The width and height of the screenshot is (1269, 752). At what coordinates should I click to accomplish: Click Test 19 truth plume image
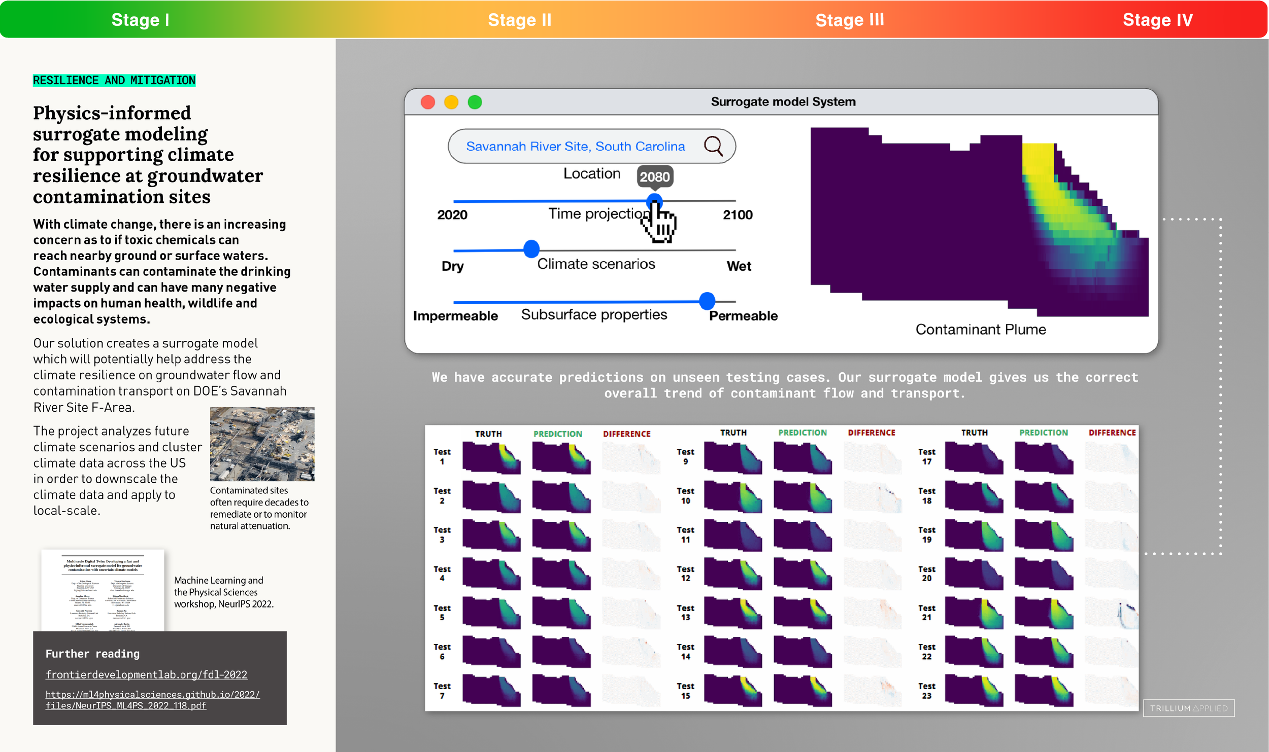coord(974,535)
